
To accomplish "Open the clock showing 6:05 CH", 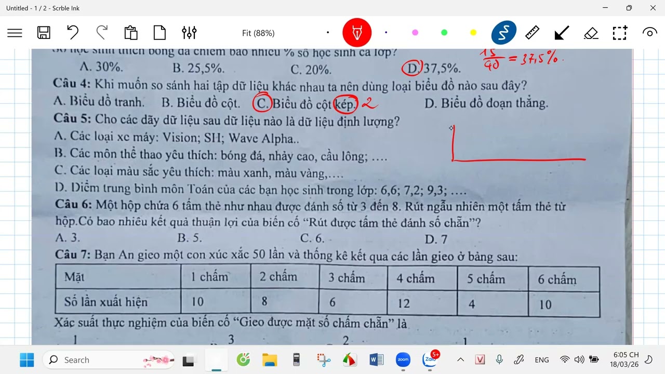I will [x=624, y=359].
